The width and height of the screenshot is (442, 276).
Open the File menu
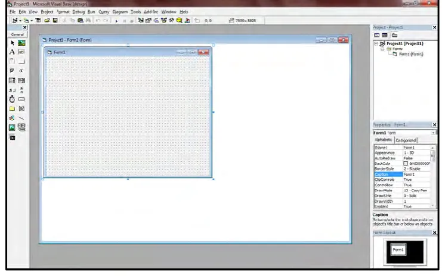[x=13, y=12]
